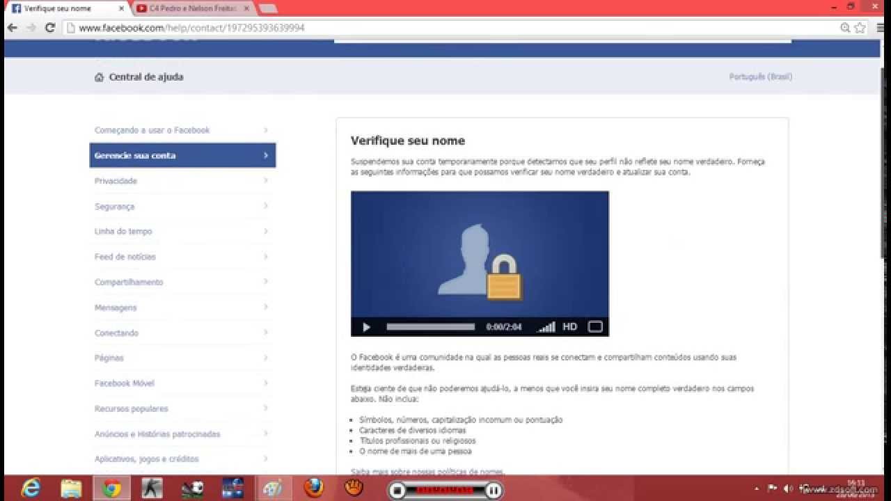Click the home icon beside Central de ajuda

[99, 77]
